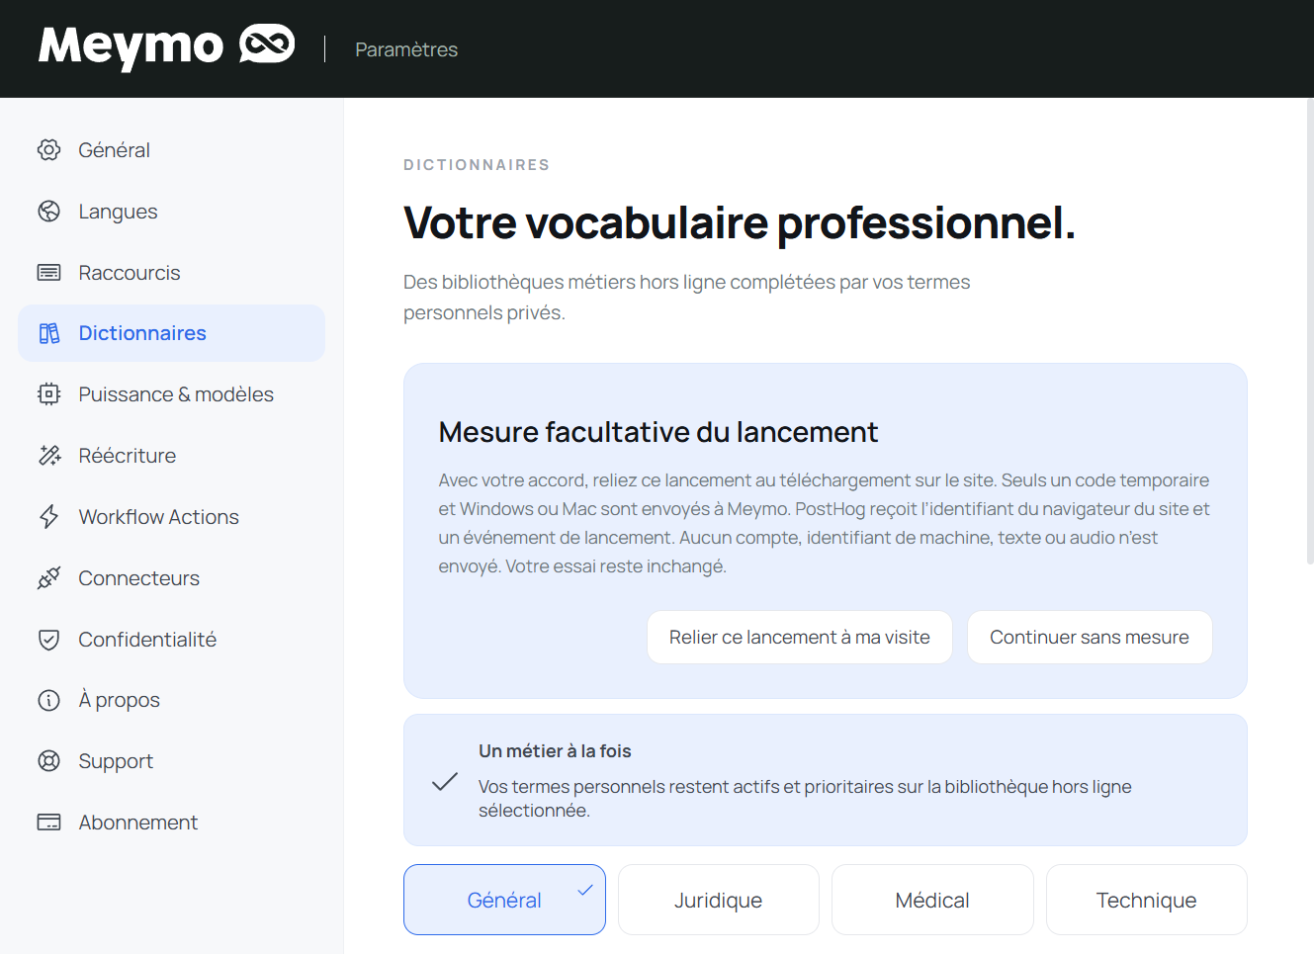1314x954 pixels.
Task: Click the checkmark in Un métier à la fois
Action: point(445,782)
